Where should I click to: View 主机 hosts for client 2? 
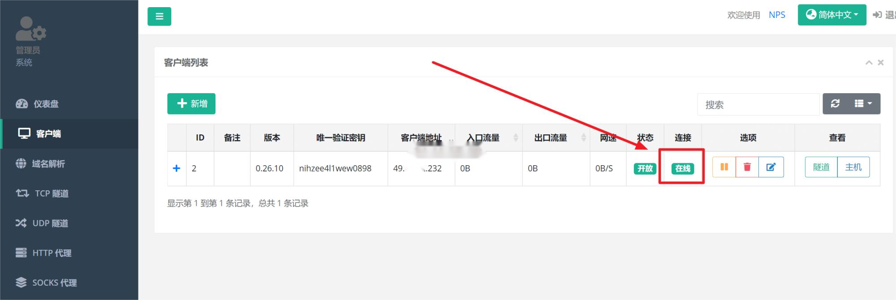coord(853,167)
